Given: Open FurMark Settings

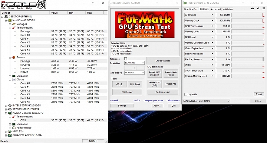Looking at the screenshot, I should [122, 106].
